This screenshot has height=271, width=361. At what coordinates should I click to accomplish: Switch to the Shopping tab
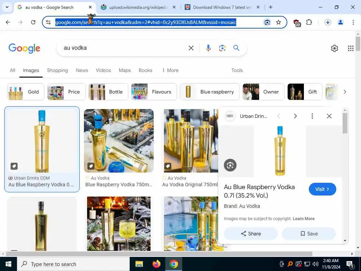pyautogui.click(x=57, y=70)
